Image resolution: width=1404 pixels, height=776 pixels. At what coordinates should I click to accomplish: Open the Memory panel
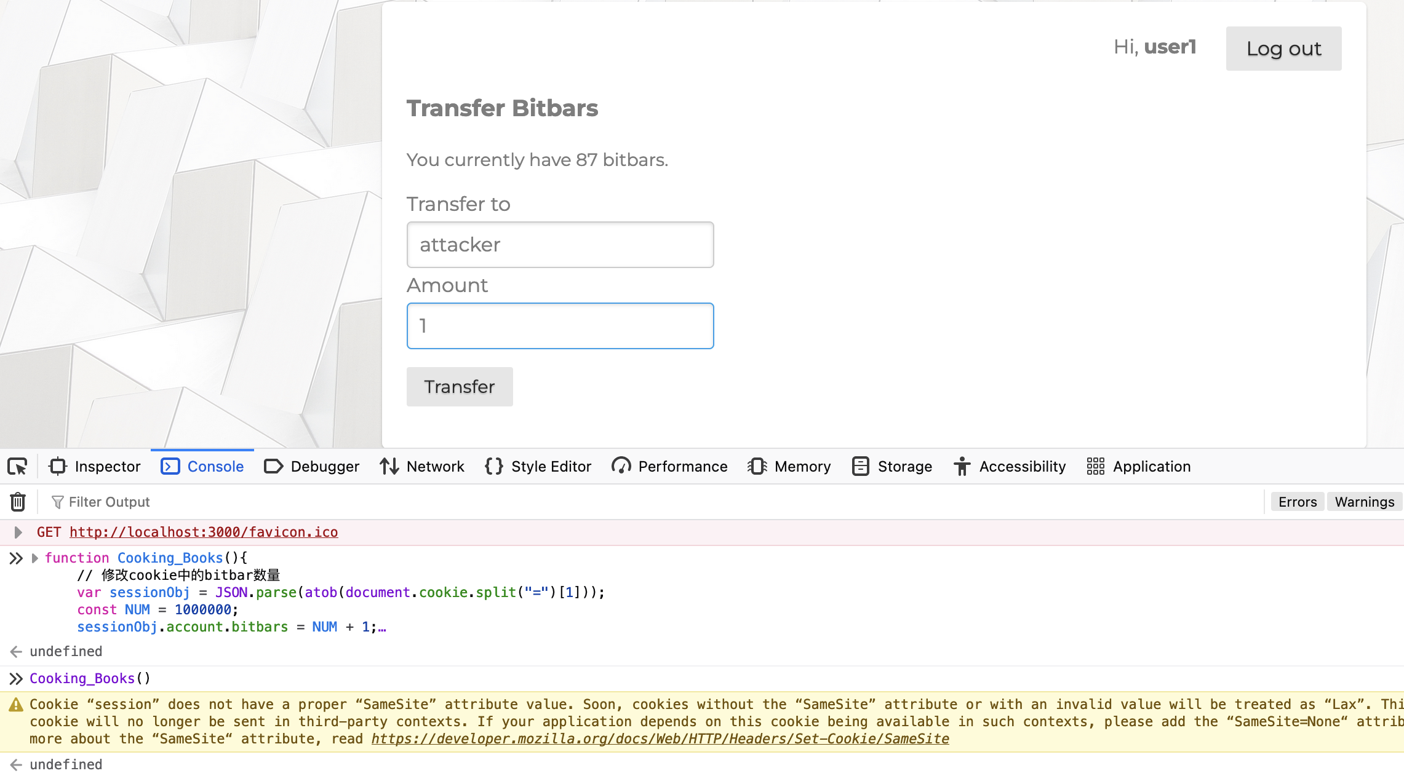(x=789, y=467)
